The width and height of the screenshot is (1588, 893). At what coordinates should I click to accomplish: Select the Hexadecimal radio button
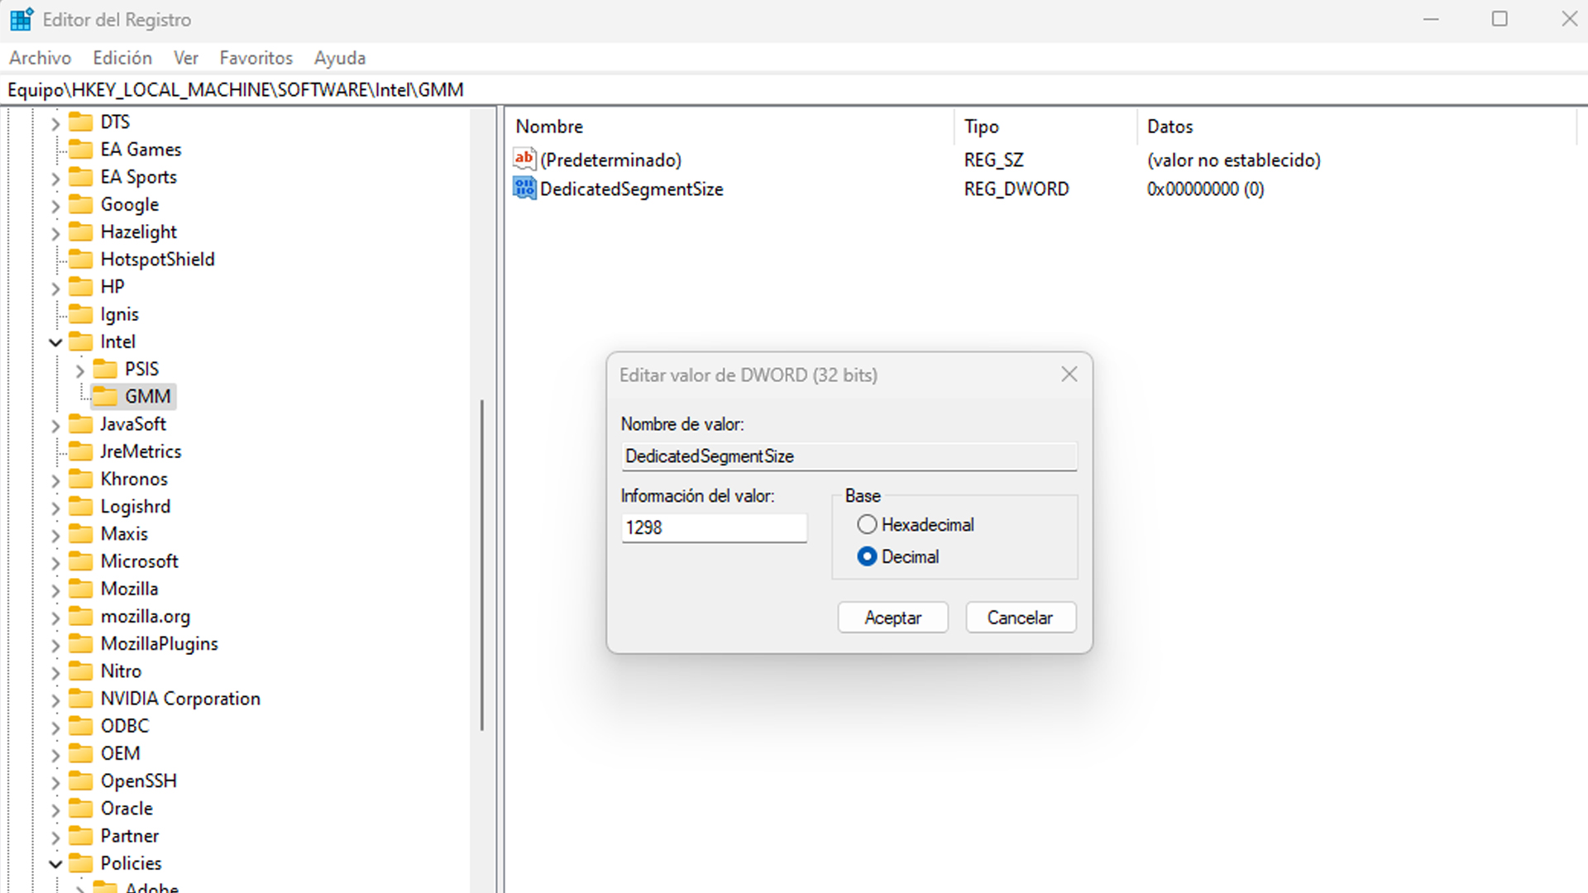pos(867,524)
